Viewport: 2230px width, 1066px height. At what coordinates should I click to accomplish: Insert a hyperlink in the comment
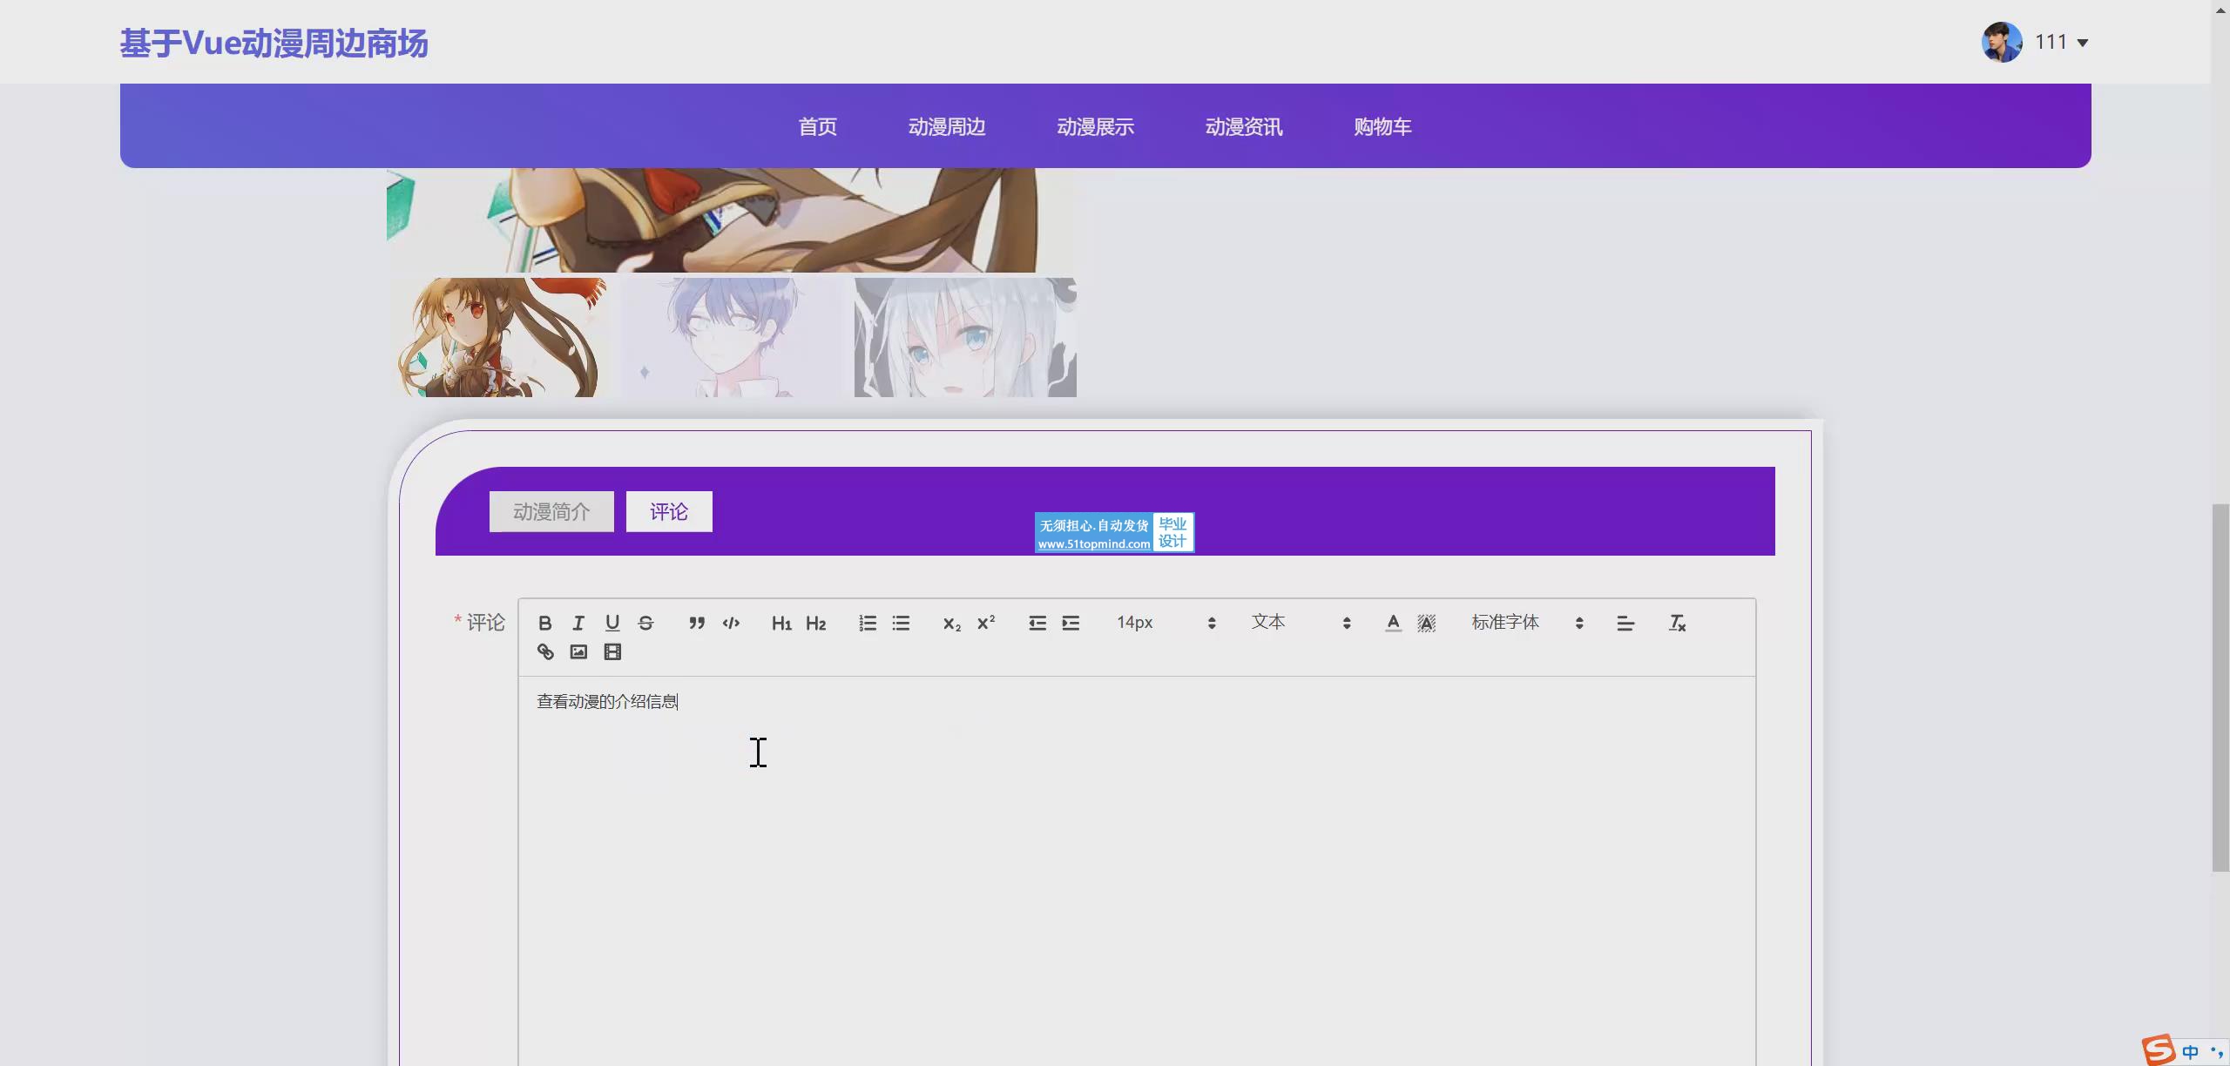pos(545,651)
